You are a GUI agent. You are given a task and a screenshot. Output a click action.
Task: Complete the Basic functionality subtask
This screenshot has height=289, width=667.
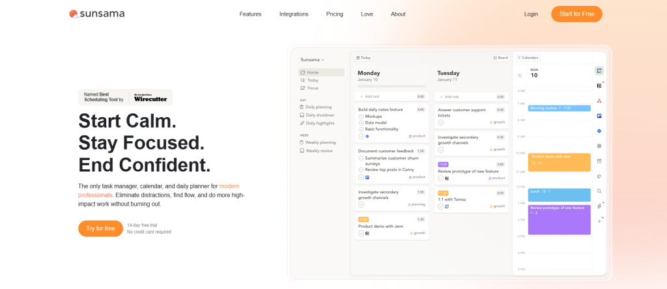[361, 129]
